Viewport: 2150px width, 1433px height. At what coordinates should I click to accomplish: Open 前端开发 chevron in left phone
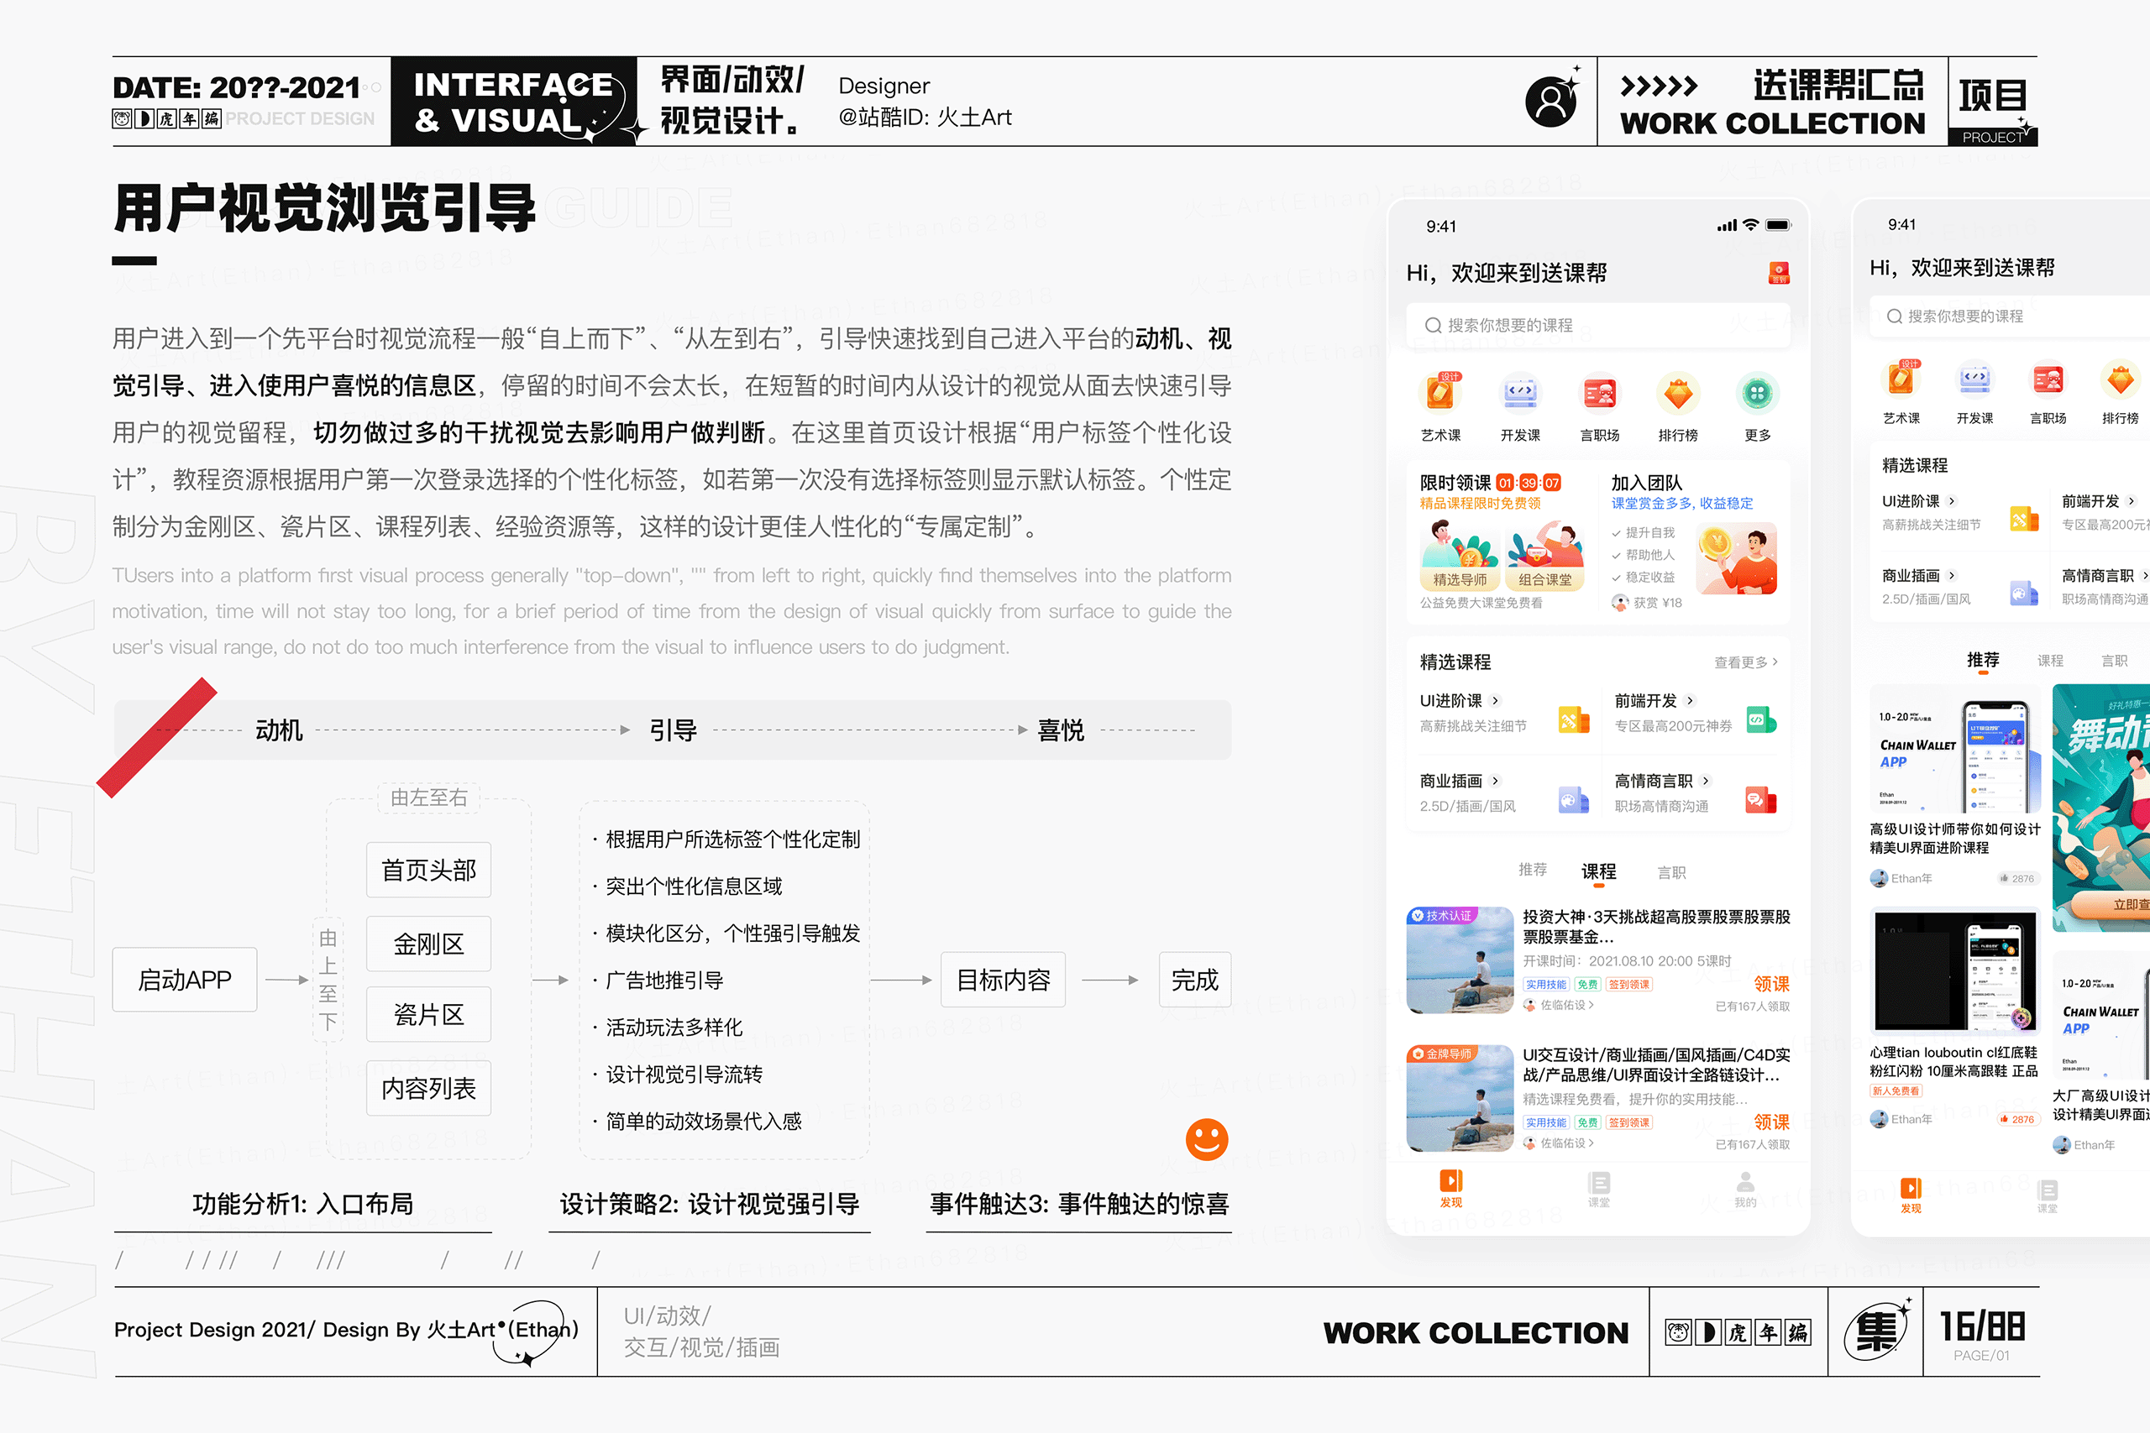click(x=1691, y=701)
